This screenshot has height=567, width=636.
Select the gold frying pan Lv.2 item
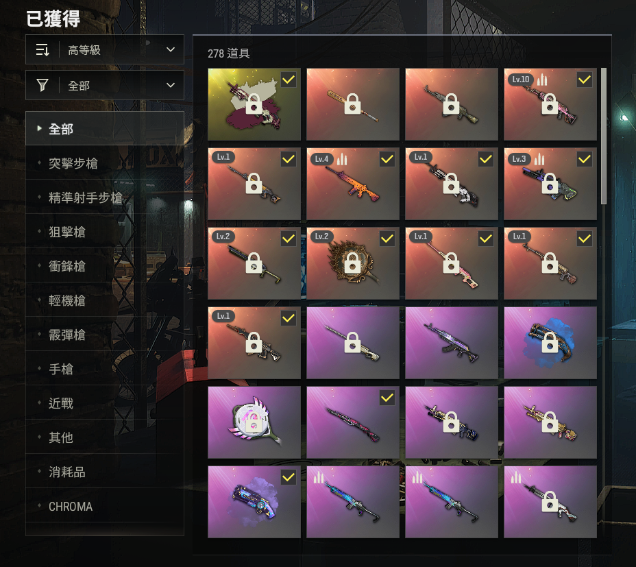[353, 263]
